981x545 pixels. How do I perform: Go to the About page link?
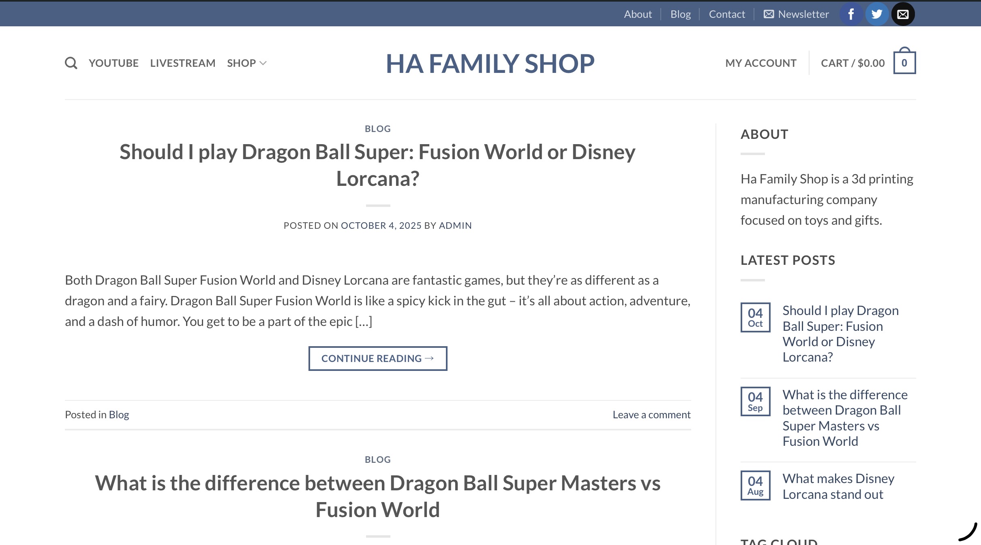(x=638, y=14)
